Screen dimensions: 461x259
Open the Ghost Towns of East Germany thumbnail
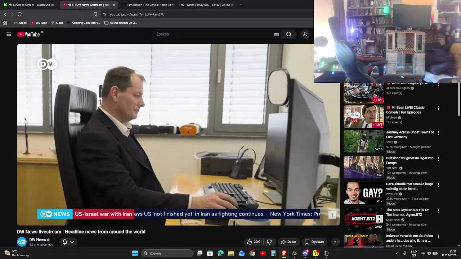coord(364,141)
